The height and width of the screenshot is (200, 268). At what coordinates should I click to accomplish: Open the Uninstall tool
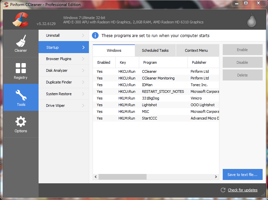pos(64,35)
